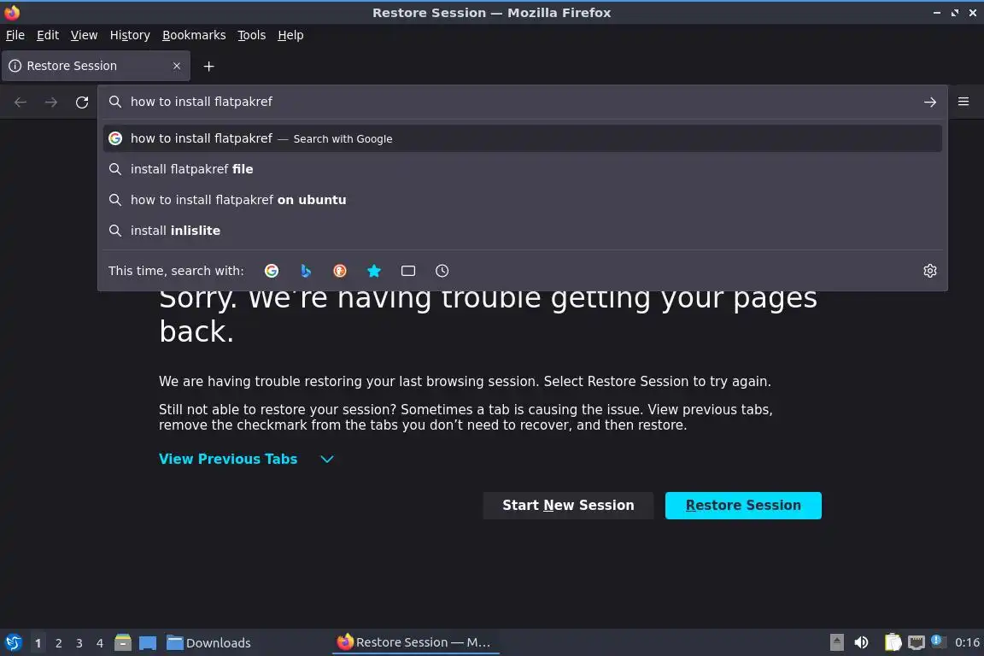Image resolution: width=984 pixels, height=656 pixels.
Task: Search this time with DuckDuckGo icon
Action: coord(339,271)
